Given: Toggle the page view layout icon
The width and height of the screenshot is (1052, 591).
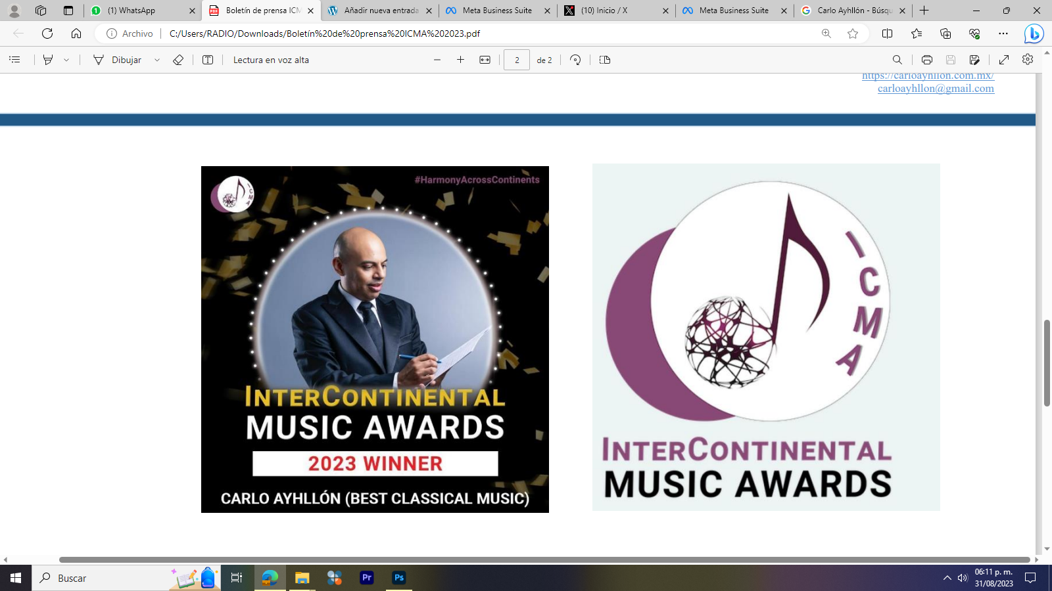Looking at the screenshot, I should click(x=605, y=60).
